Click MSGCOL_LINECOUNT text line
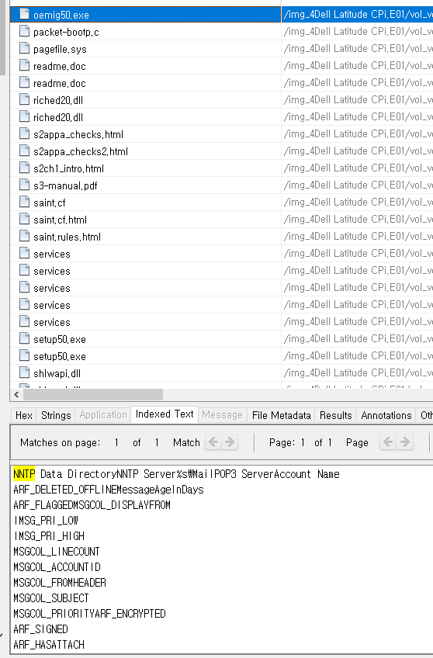The width and height of the screenshot is (433, 658). click(56, 552)
